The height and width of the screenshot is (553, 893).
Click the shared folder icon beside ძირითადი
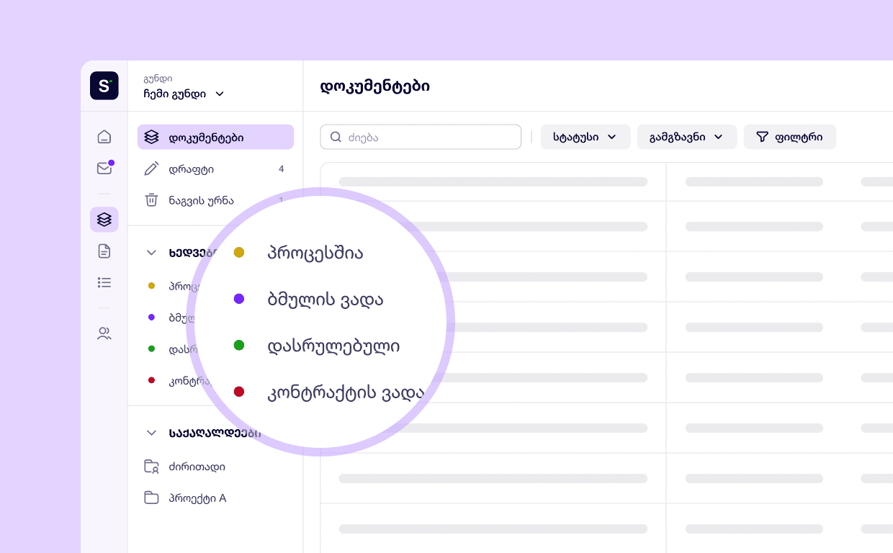151,467
